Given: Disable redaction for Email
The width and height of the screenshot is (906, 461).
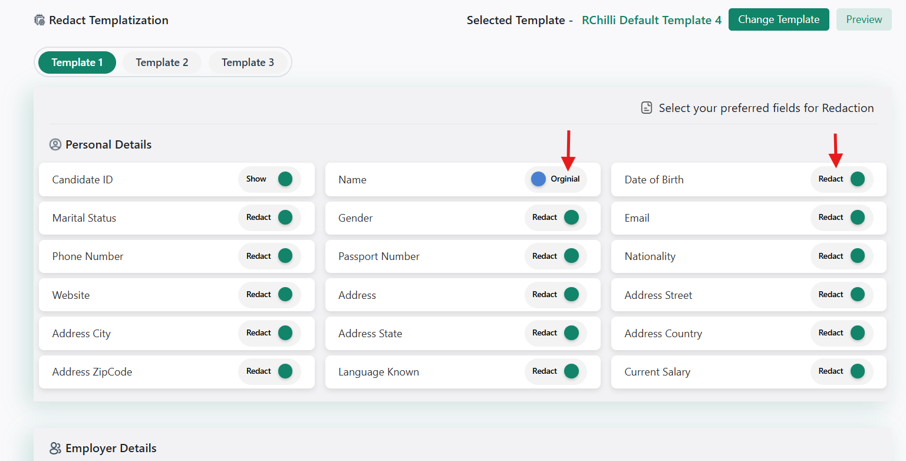Looking at the screenshot, I should tap(842, 218).
